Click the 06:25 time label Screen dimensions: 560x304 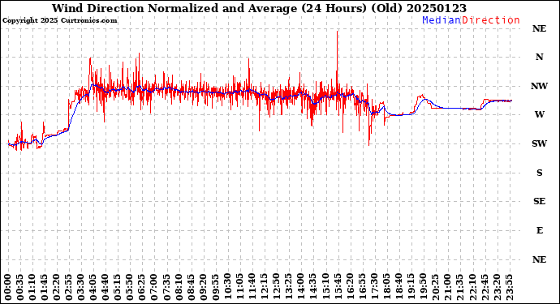pos(142,288)
